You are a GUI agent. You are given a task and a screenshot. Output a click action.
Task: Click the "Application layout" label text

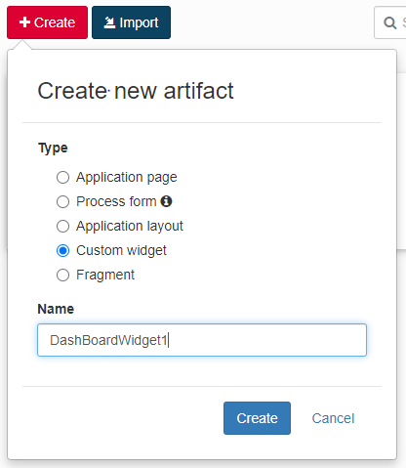pos(130,226)
